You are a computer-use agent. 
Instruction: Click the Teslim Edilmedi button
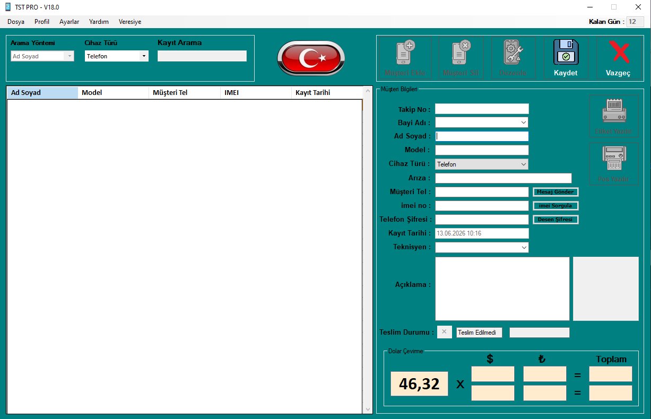479,333
